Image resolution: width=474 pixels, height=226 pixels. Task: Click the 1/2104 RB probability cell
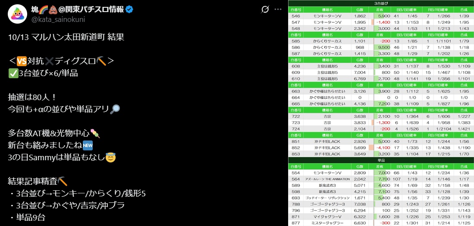(444, 129)
